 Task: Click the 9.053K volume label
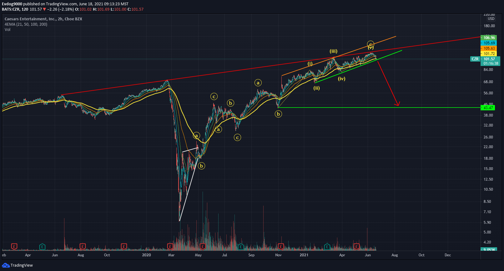click(489, 249)
